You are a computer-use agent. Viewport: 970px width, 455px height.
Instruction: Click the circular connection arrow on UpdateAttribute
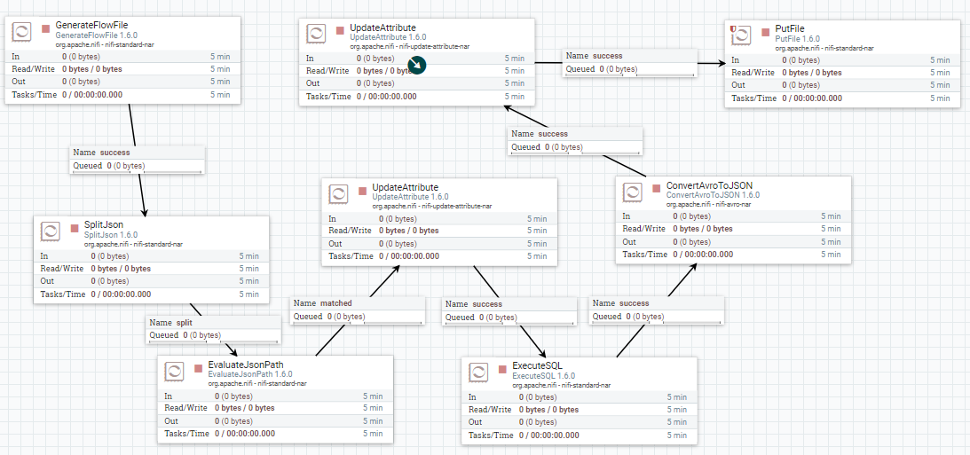(x=417, y=65)
